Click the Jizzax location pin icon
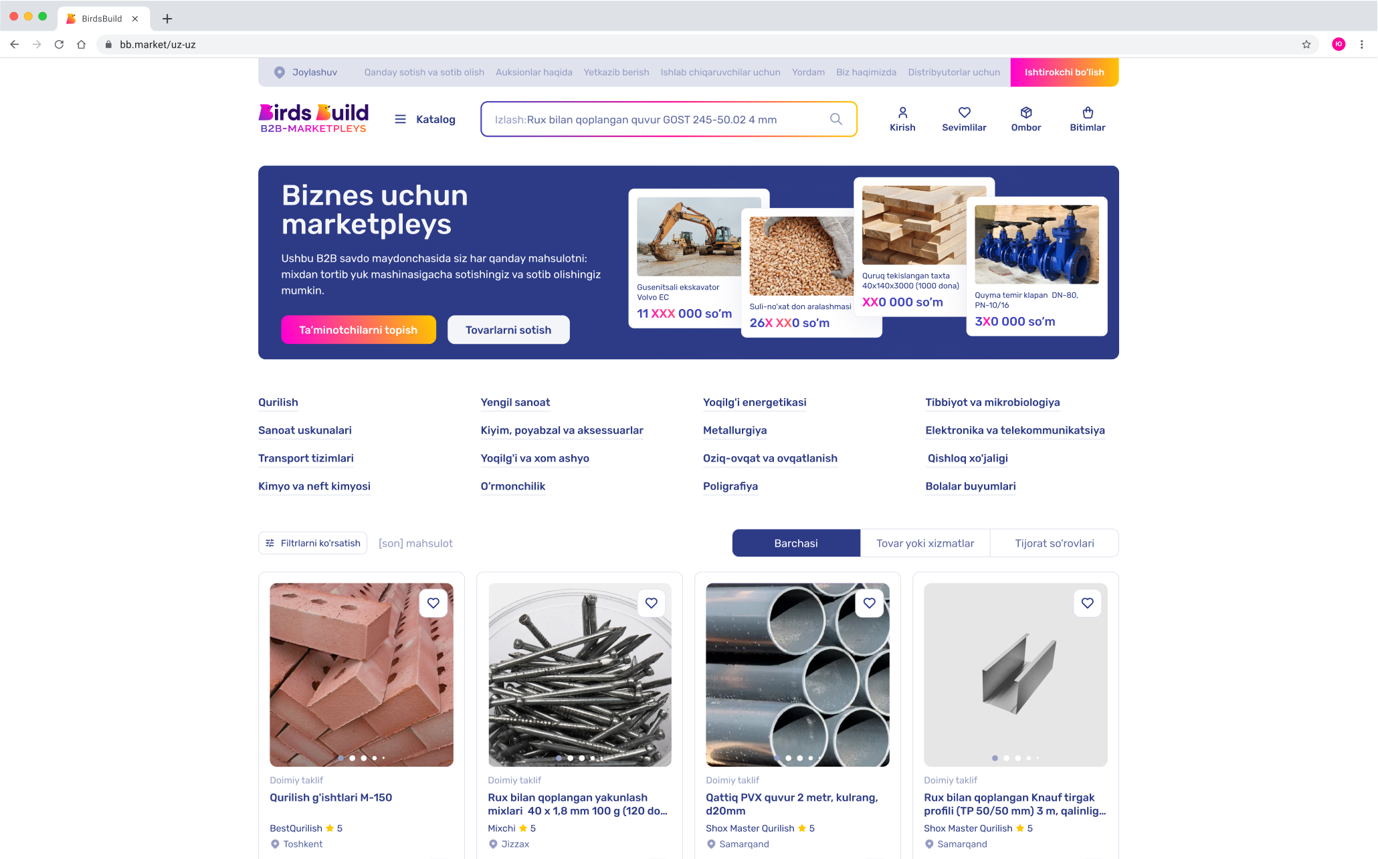1378x859 pixels. [493, 844]
